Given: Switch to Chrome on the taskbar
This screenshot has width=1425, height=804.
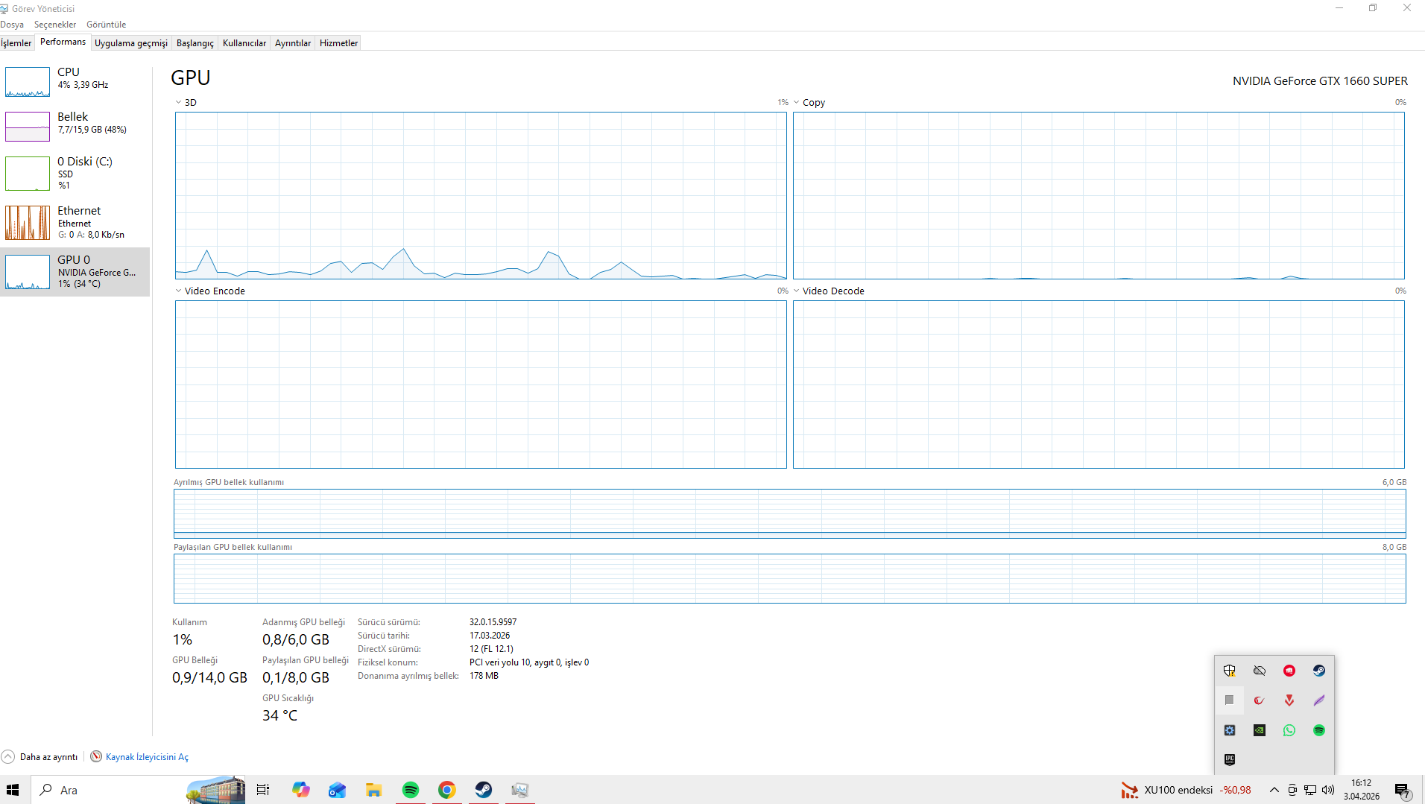Looking at the screenshot, I should tap(447, 790).
